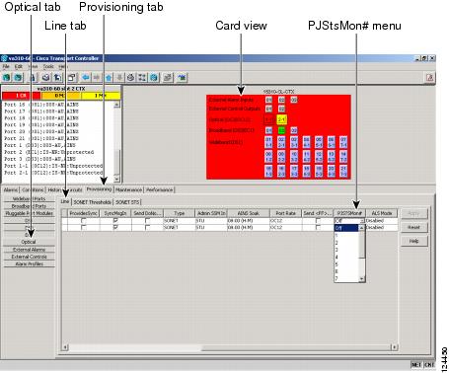Viewport: 449px width, 373px height.
Task: Click the four-arrow toolbar icon
Action: [142, 78]
